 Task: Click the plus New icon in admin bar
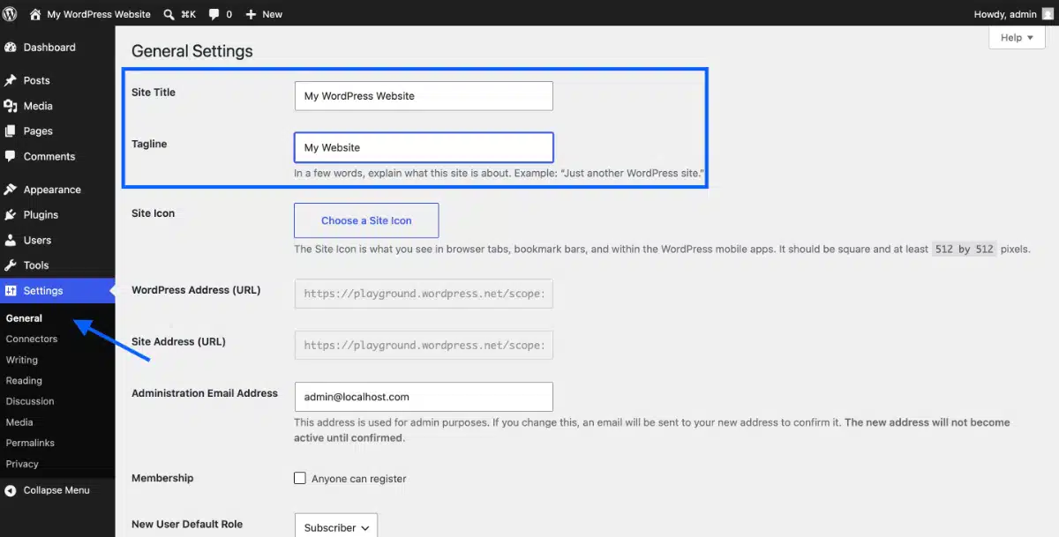(251, 14)
